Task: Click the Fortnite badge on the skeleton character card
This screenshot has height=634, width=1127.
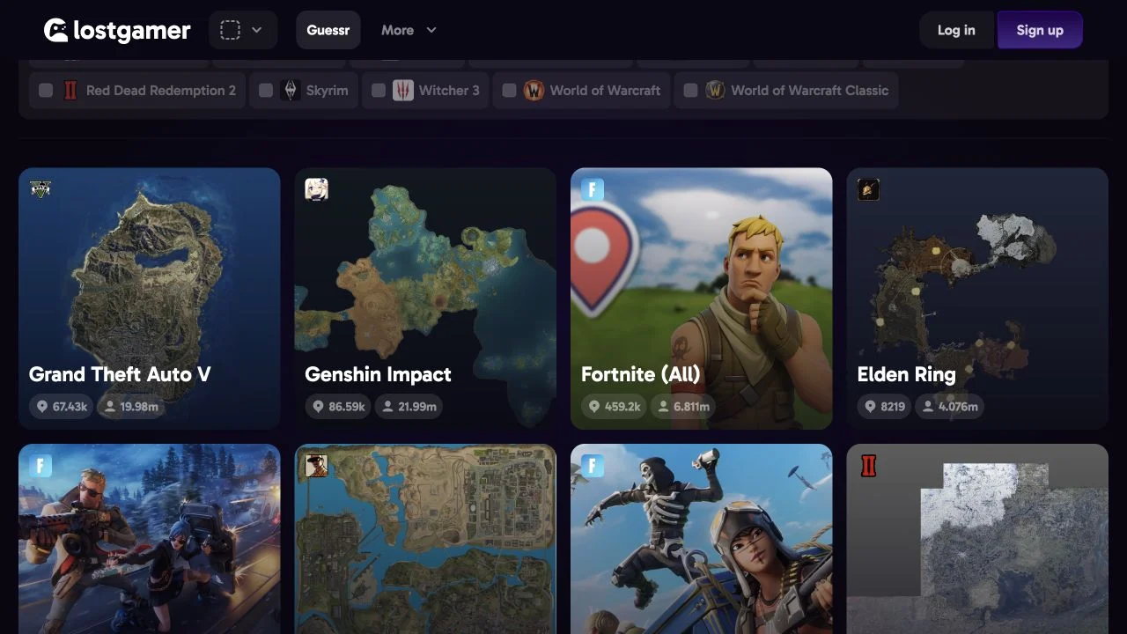Action: point(593,465)
